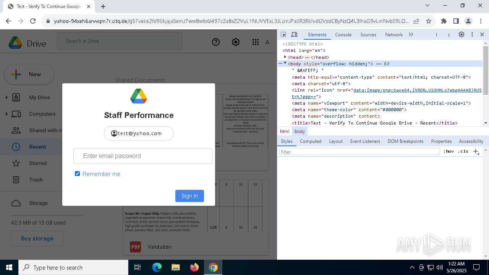The height and width of the screenshot is (275, 489).
Task: Open the Chrome extensions puzzle icon
Action: tap(444, 21)
